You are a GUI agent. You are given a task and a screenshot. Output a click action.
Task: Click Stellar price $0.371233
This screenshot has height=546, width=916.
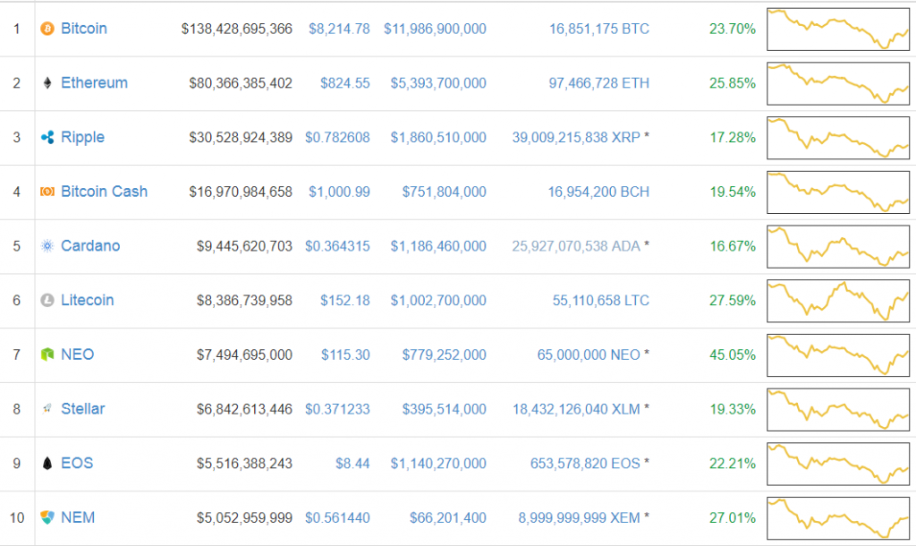click(x=337, y=409)
